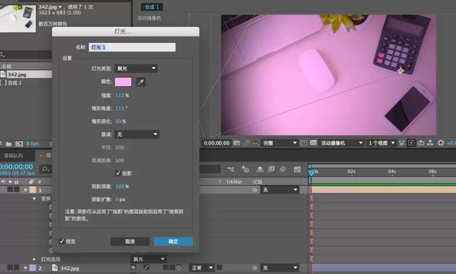Expand the 灯光选项 group
The image size is (456, 274).
coord(34,259)
